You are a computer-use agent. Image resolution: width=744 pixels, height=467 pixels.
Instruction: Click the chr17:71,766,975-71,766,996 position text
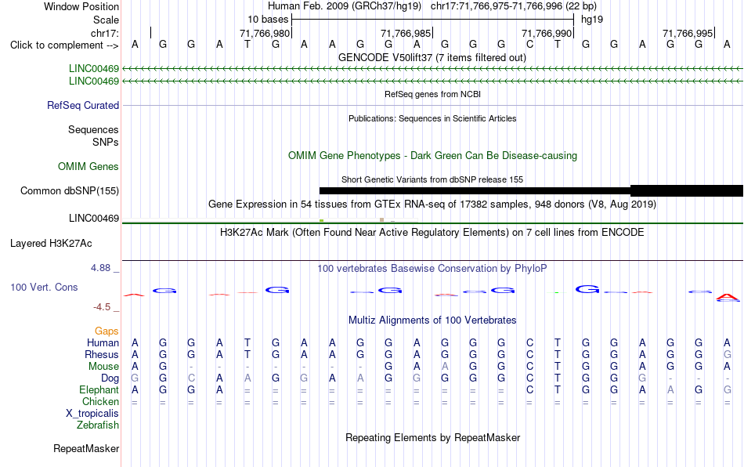(x=514, y=6)
